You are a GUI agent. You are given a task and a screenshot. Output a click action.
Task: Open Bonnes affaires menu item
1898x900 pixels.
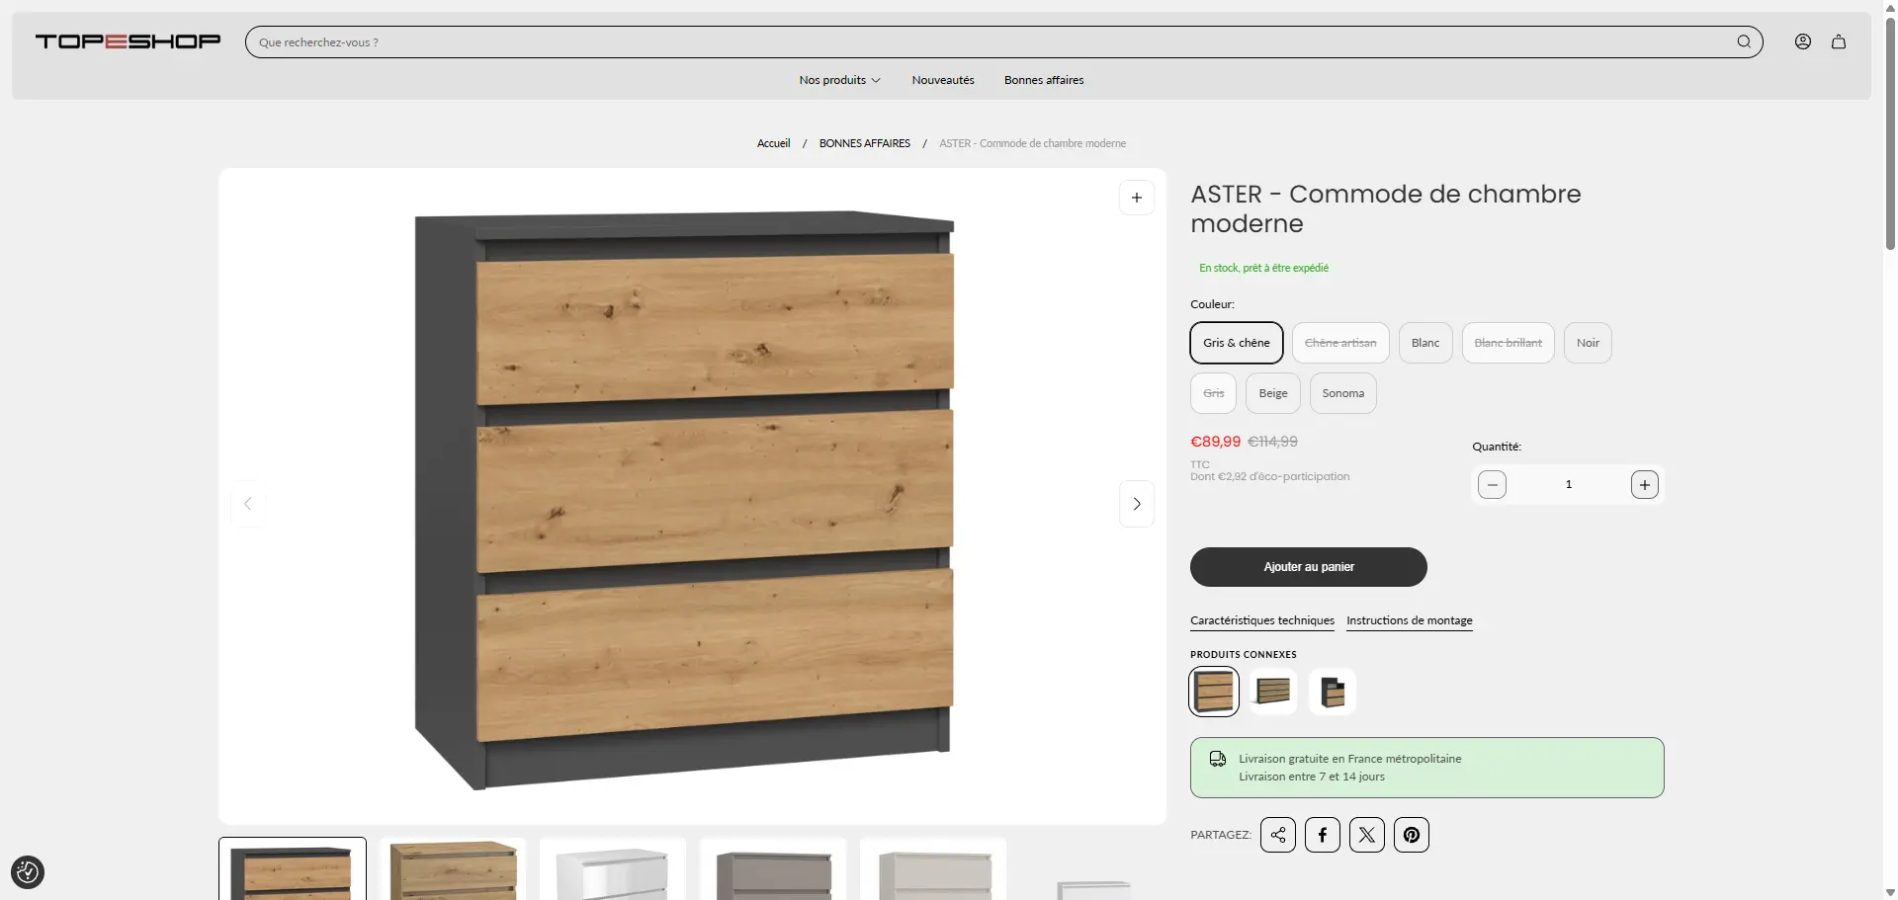1044,80
